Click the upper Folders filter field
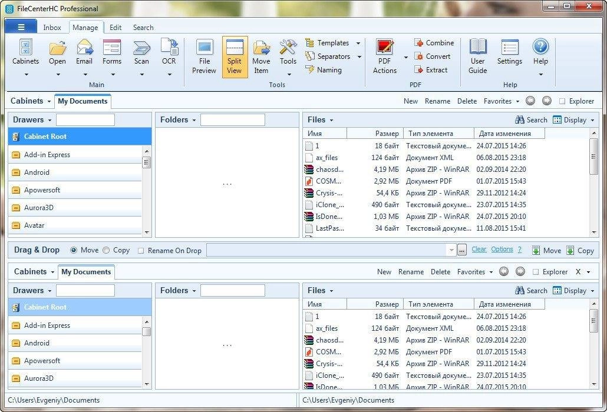The height and width of the screenshot is (412, 607). (x=233, y=120)
